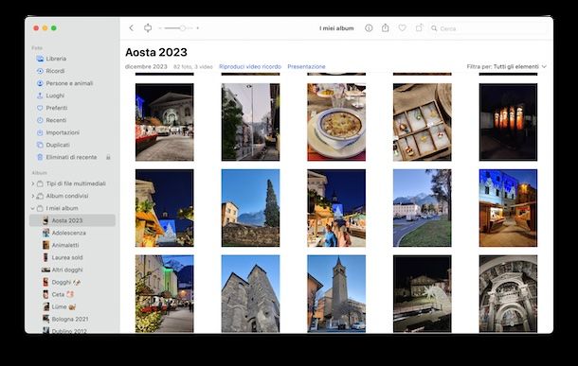The image size is (578, 366).
Task: Select the ornate church portal photo
Action: [x=508, y=293]
